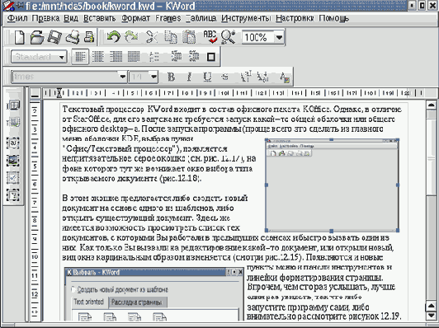This screenshot has height=328, width=439.
Task: Create a new document with the blank page icon
Action: [19, 37]
